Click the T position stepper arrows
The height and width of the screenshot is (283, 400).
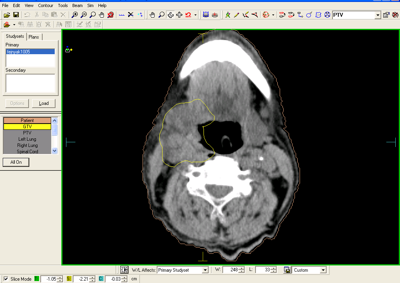[60, 279]
